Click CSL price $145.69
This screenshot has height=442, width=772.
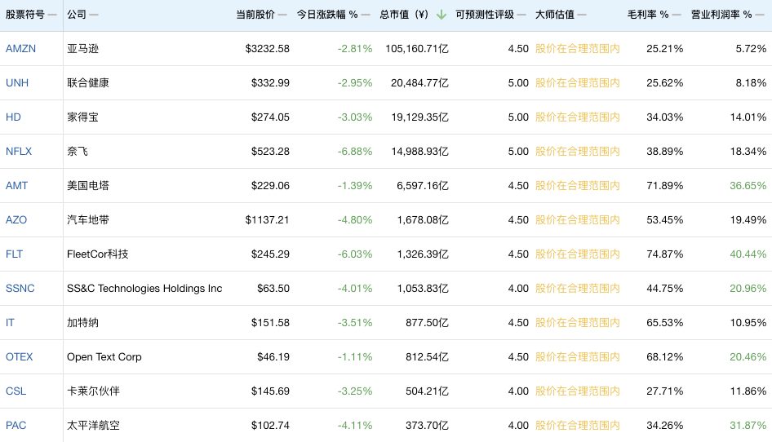pos(270,391)
